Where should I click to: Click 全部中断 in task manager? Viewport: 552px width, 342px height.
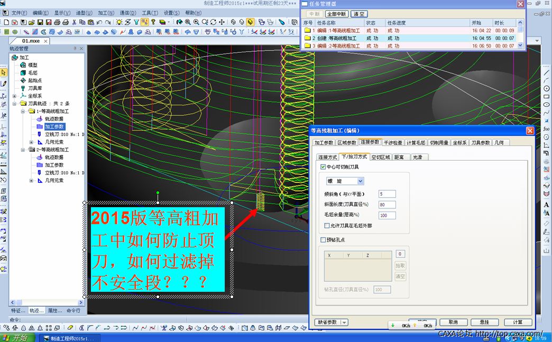tap(337, 14)
